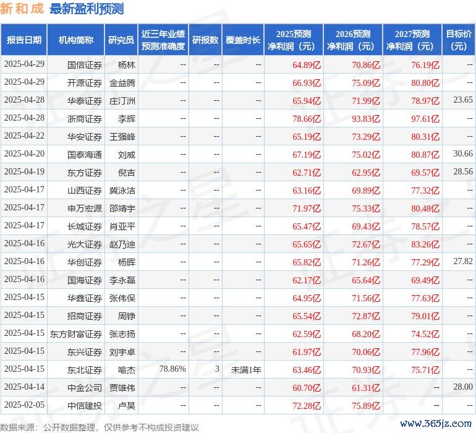Screen dimensions: 476x433
Task: Click the 2025-02-05 report date
Action: pyautogui.click(x=24, y=405)
